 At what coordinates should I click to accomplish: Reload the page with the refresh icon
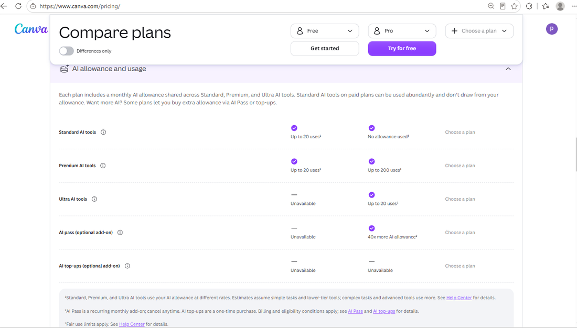18,6
